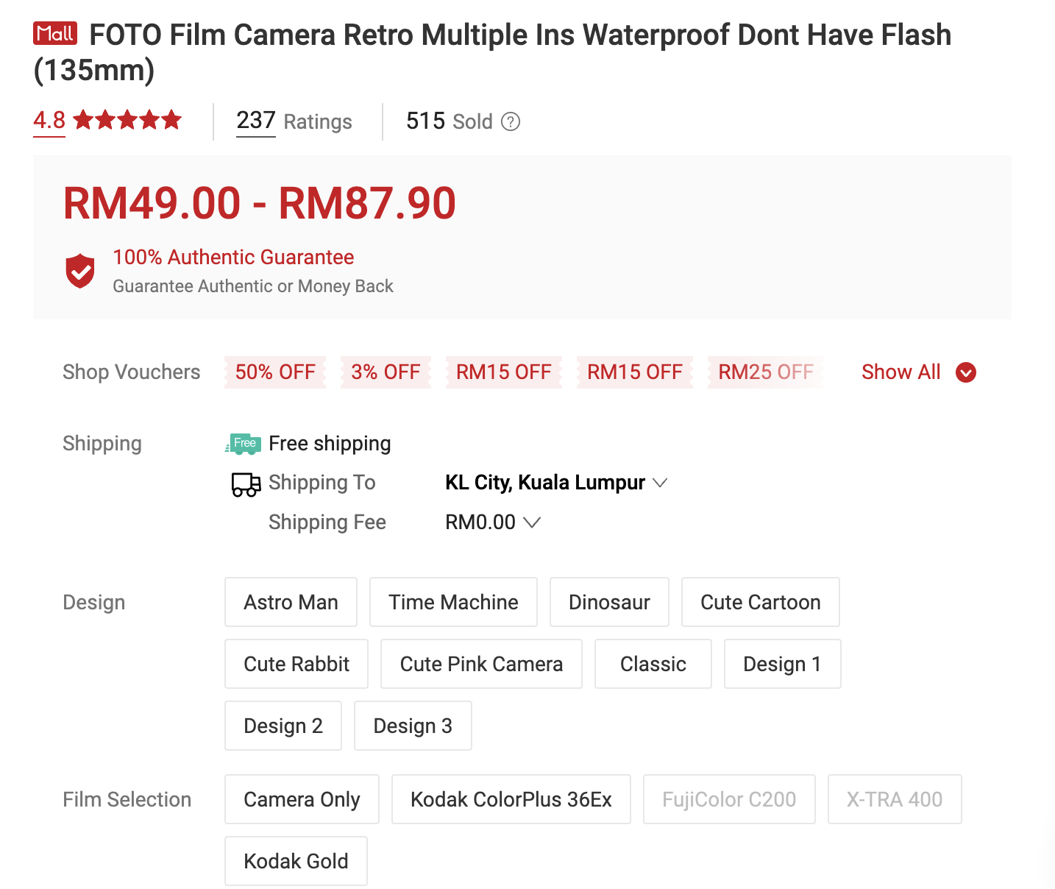Select Kodak ColorPlus 36Ex film option

pos(511,799)
